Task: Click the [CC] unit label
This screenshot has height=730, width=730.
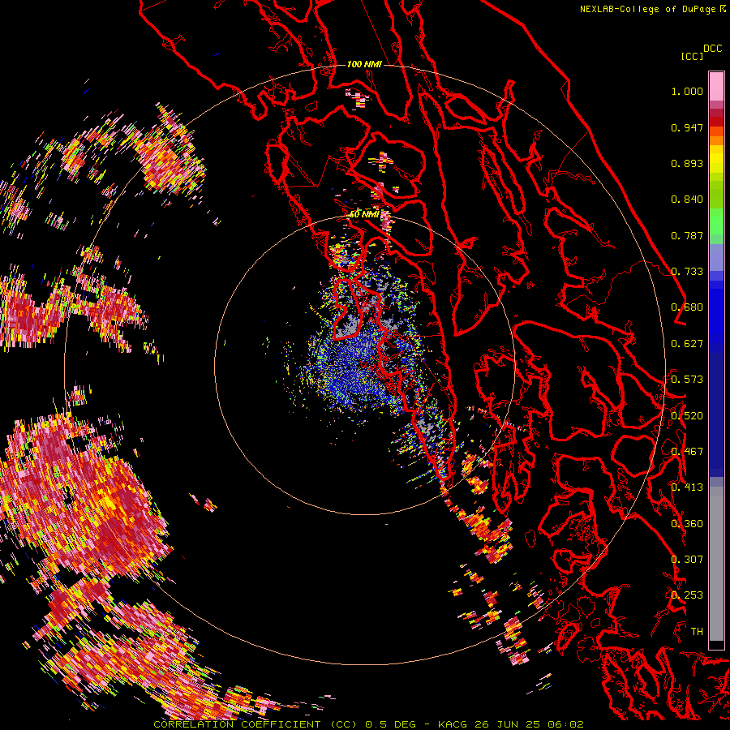Action: tap(692, 56)
